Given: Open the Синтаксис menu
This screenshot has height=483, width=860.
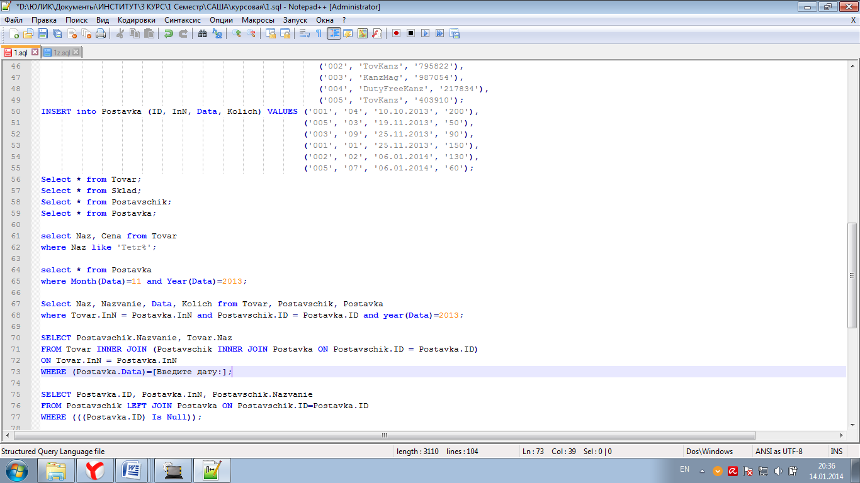Looking at the screenshot, I should 182,19.
